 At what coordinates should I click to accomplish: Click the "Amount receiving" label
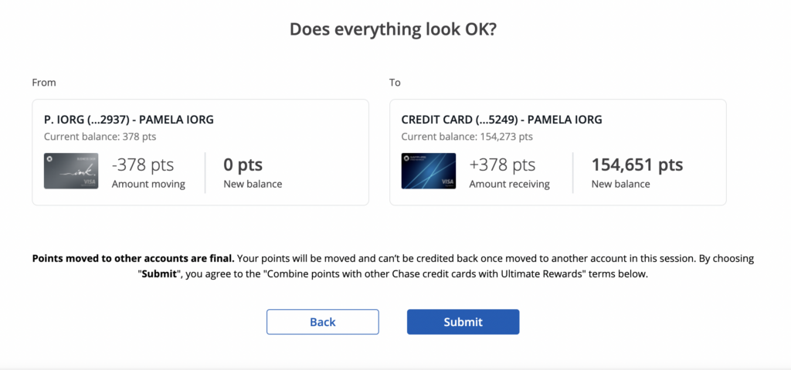point(509,184)
